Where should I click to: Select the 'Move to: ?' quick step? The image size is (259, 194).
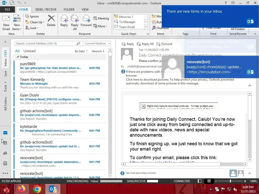tap(128, 17)
